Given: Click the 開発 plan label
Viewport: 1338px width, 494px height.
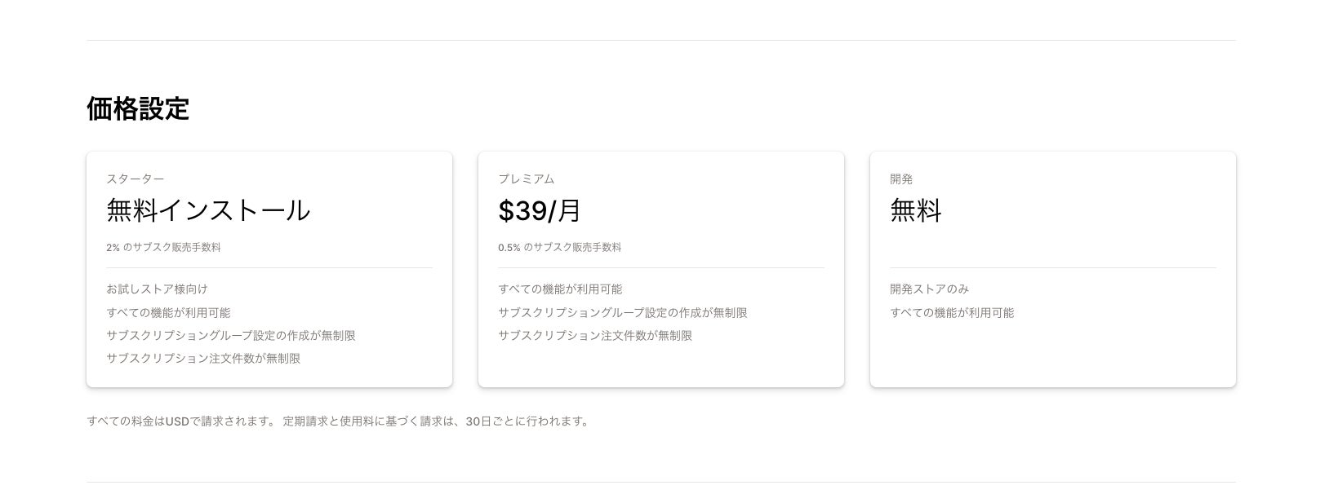Looking at the screenshot, I should (x=901, y=179).
